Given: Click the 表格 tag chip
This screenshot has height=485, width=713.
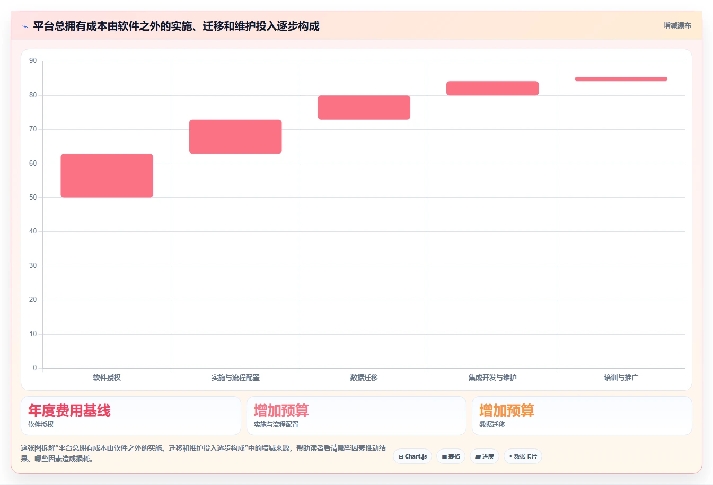Looking at the screenshot, I should click(451, 456).
